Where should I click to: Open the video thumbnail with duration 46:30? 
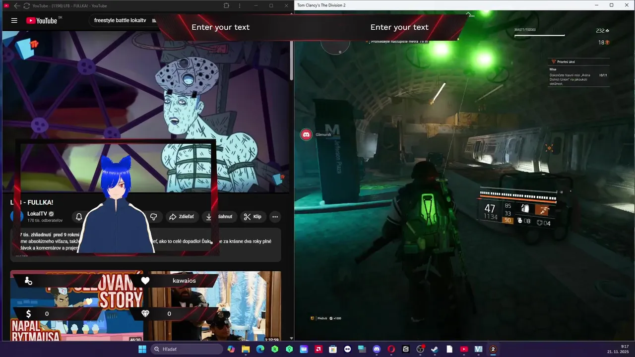[x=77, y=306]
